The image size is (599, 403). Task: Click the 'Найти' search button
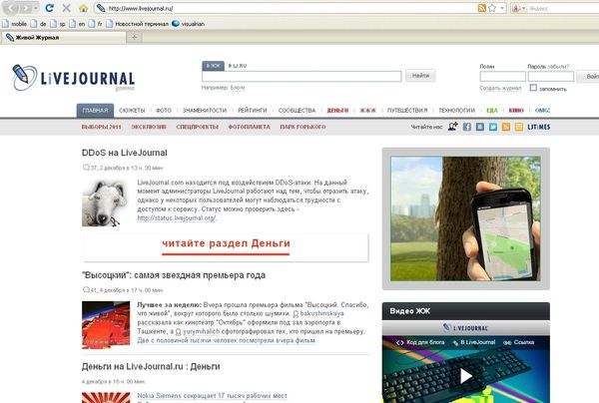coord(420,76)
